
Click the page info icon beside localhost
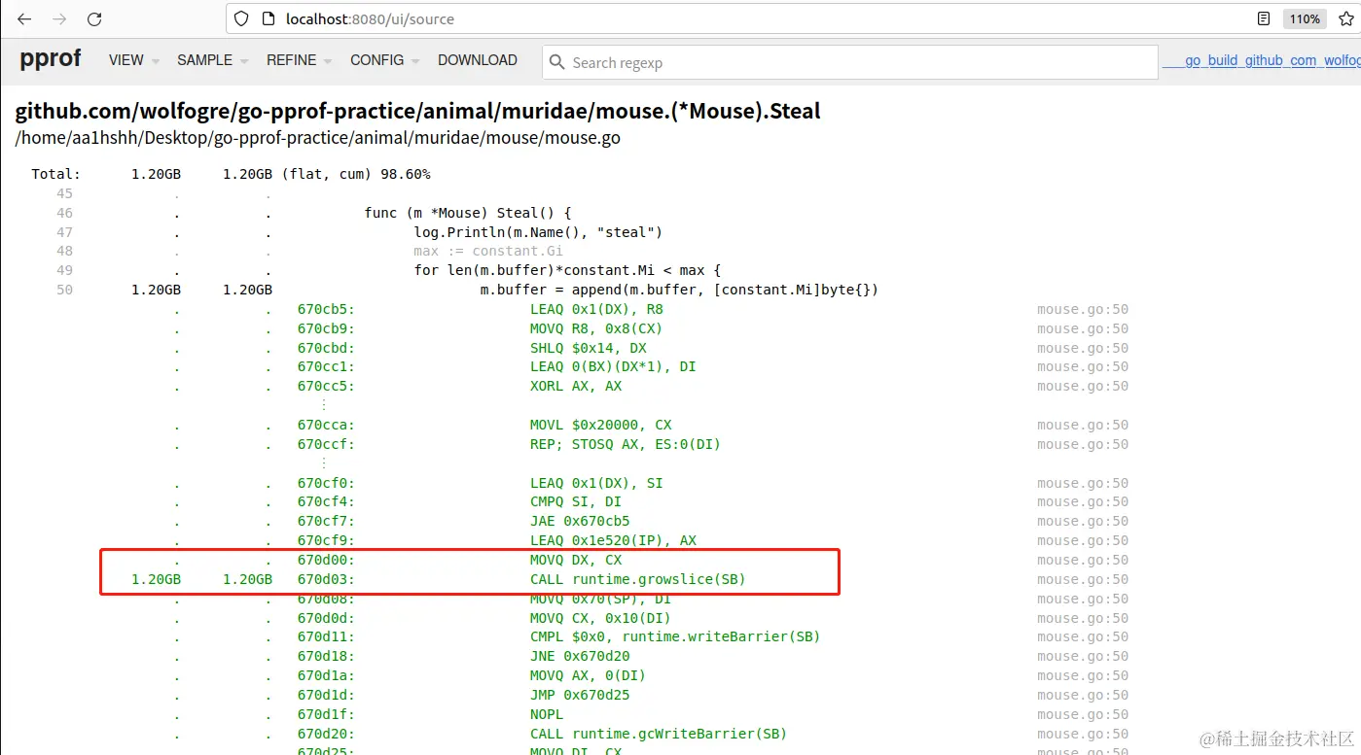click(269, 18)
